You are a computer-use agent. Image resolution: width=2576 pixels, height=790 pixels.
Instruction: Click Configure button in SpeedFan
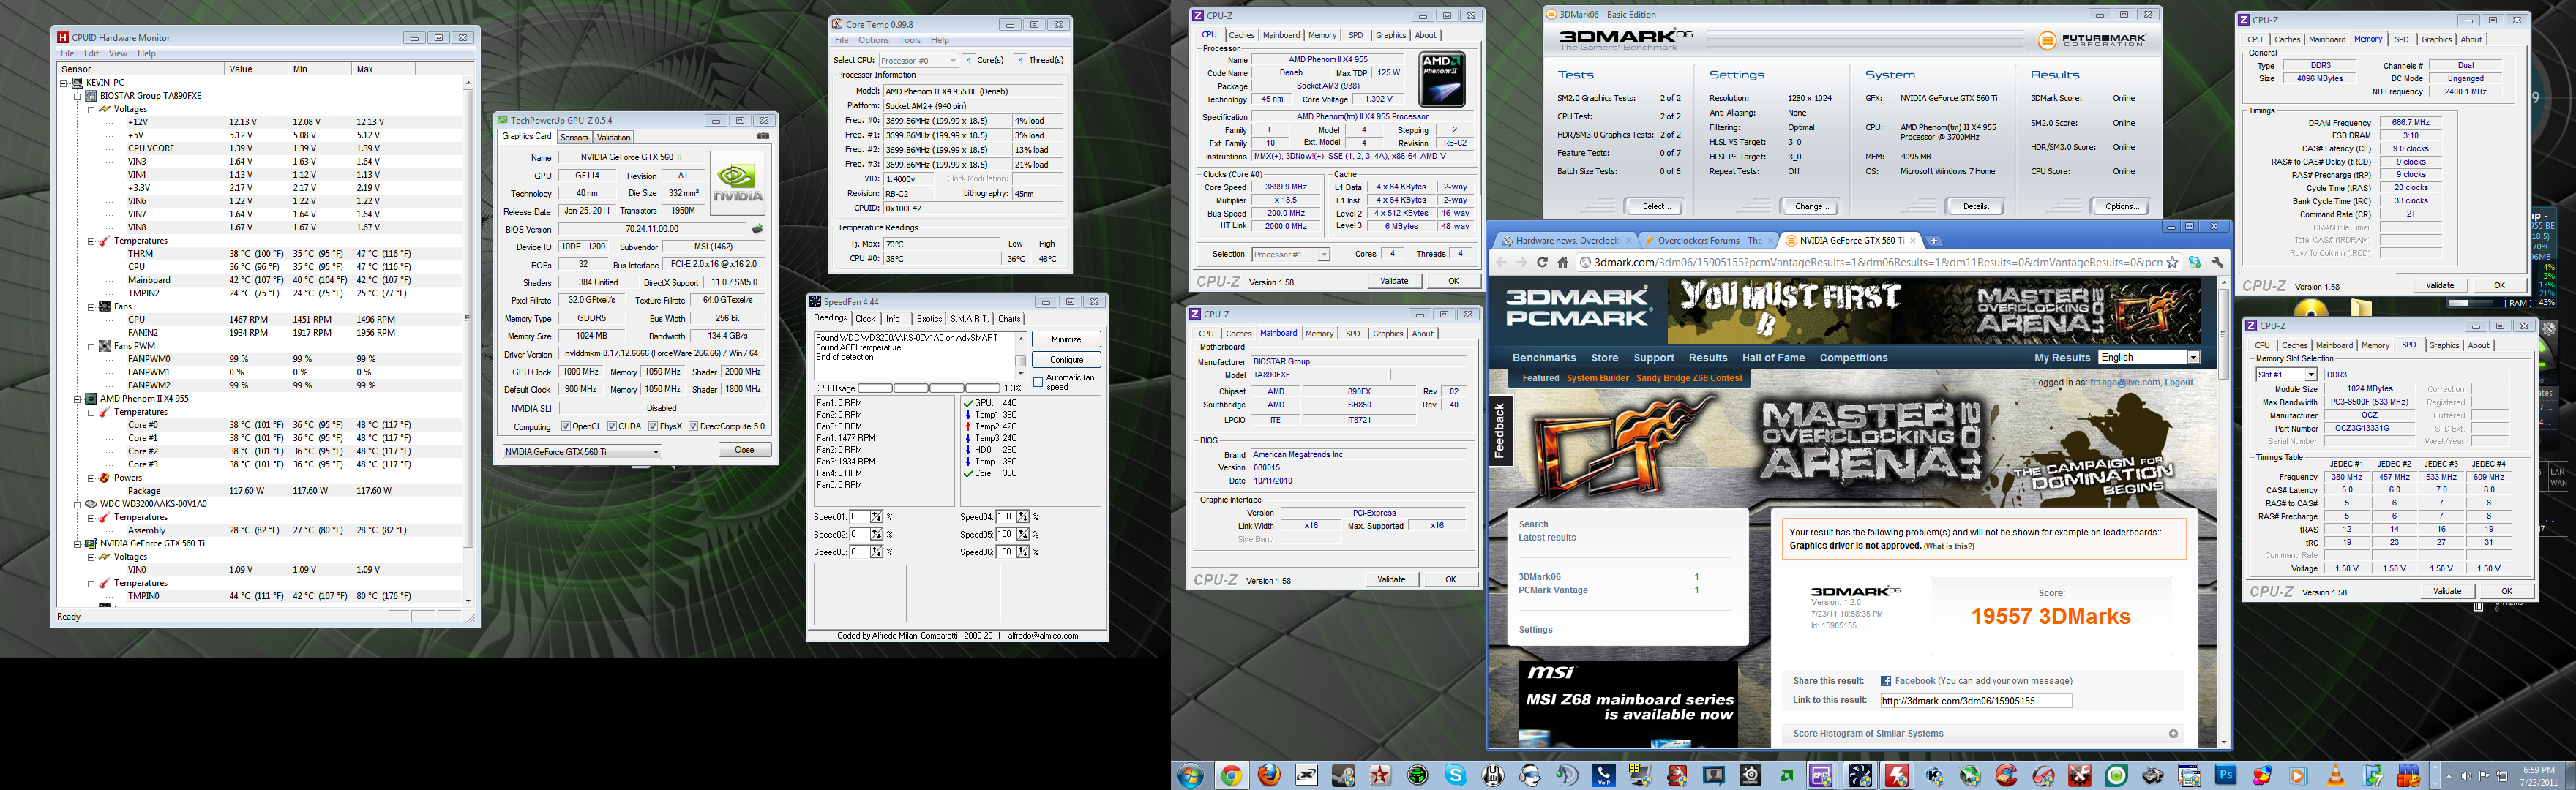(1066, 360)
